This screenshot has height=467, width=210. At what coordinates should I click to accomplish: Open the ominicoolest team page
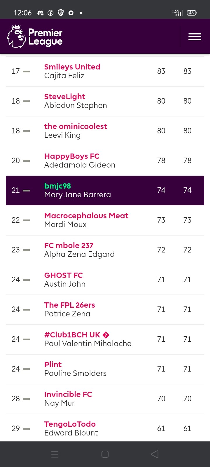pyautogui.click(x=76, y=126)
